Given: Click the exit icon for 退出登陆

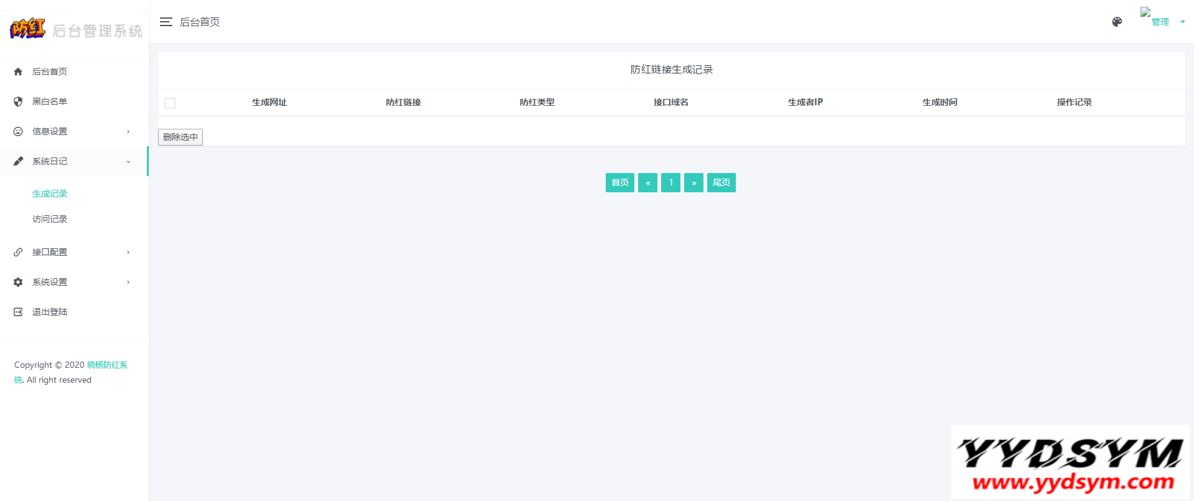Looking at the screenshot, I should pos(18,312).
